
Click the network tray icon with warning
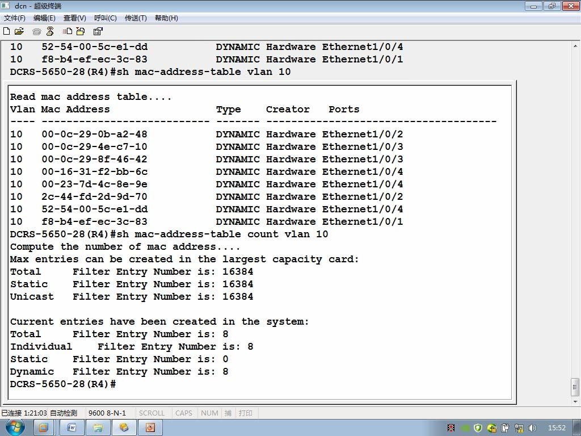click(x=519, y=428)
